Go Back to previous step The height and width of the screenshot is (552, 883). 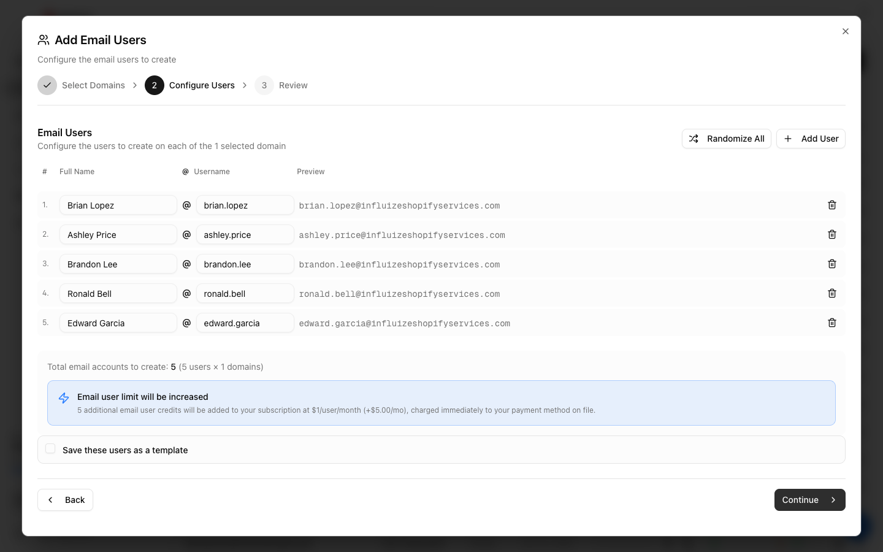[66, 500]
